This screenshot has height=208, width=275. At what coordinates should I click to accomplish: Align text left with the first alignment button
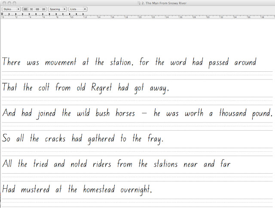tap(26, 9)
